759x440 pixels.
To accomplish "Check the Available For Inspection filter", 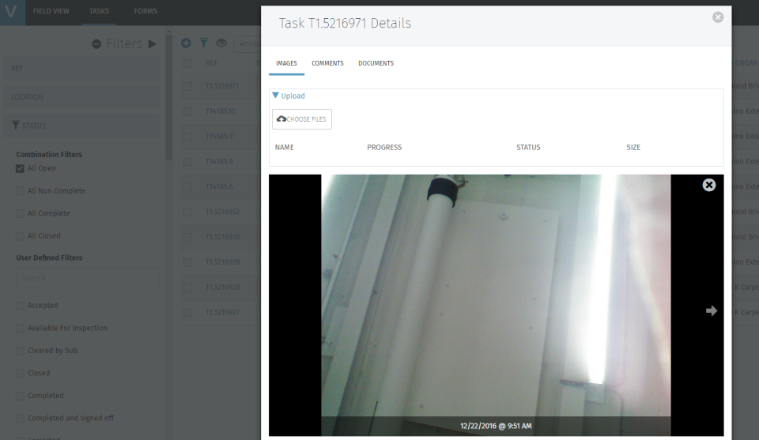I will coord(20,328).
